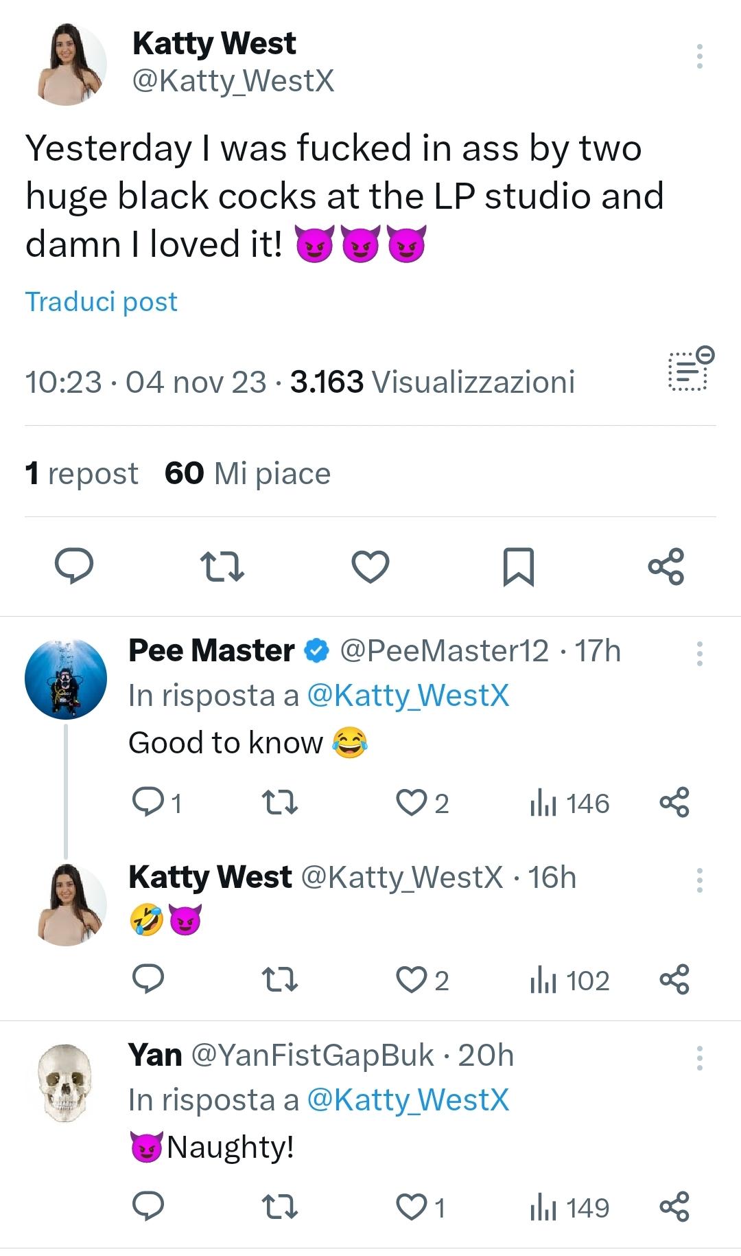741x1256 pixels.
Task: Open @Katty_WestX mention in Yan's reply
Action: tap(408, 1100)
